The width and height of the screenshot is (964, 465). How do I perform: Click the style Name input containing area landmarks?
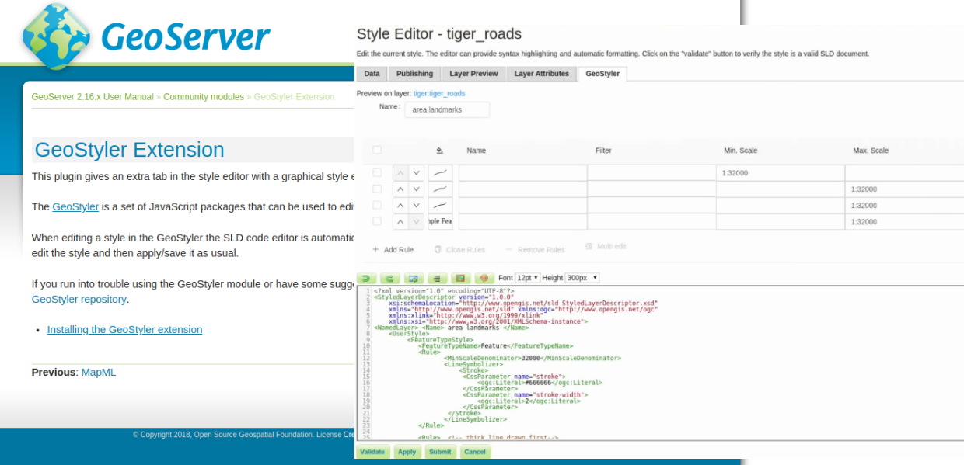(447, 109)
